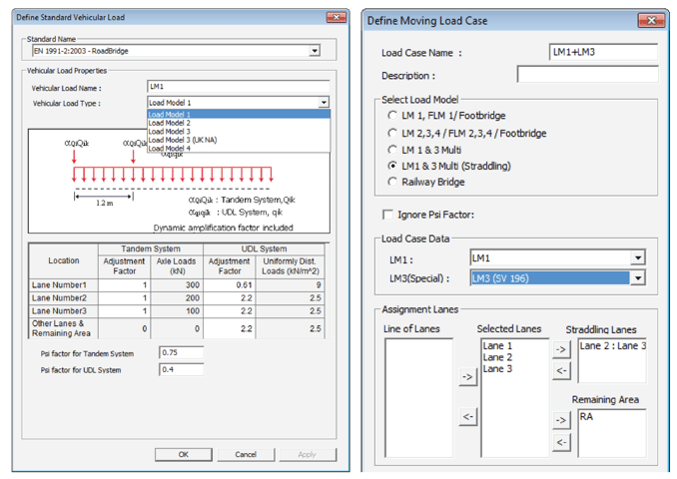Click the Cancel button
This screenshot has width=677, height=479.
246,454
